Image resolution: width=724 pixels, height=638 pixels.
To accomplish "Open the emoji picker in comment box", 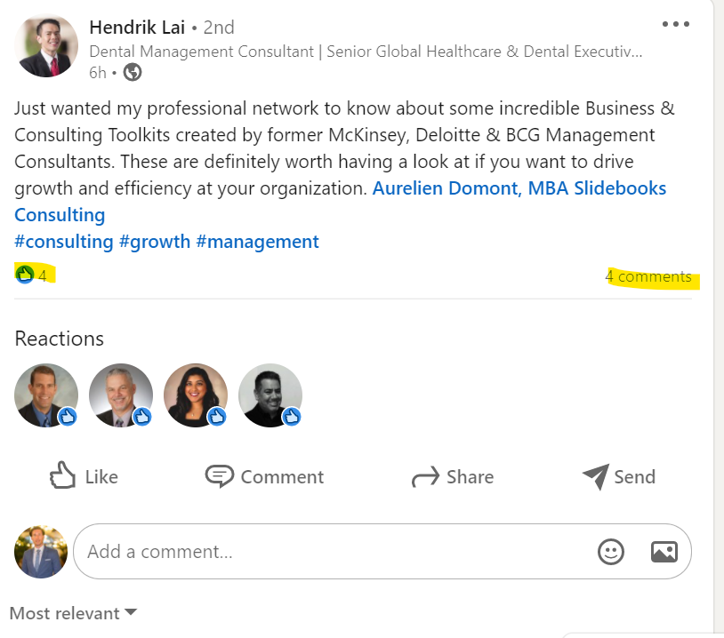I will pos(610,552).
